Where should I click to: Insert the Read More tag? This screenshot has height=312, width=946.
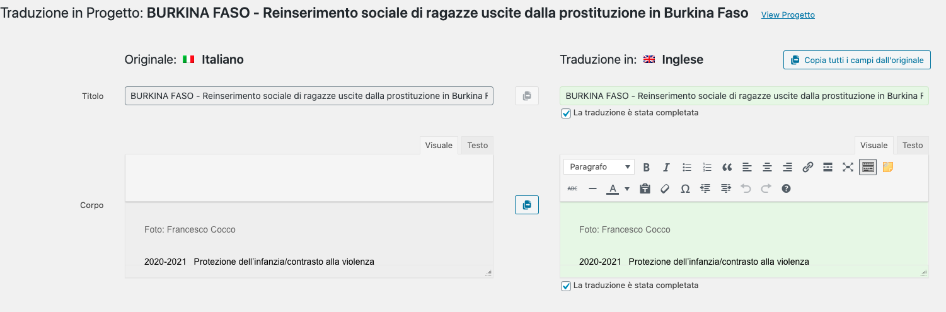tap(828, 167)
